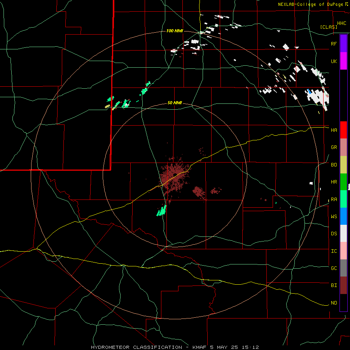
Task: Click the radar site center black dot
Action: (175, 175)
